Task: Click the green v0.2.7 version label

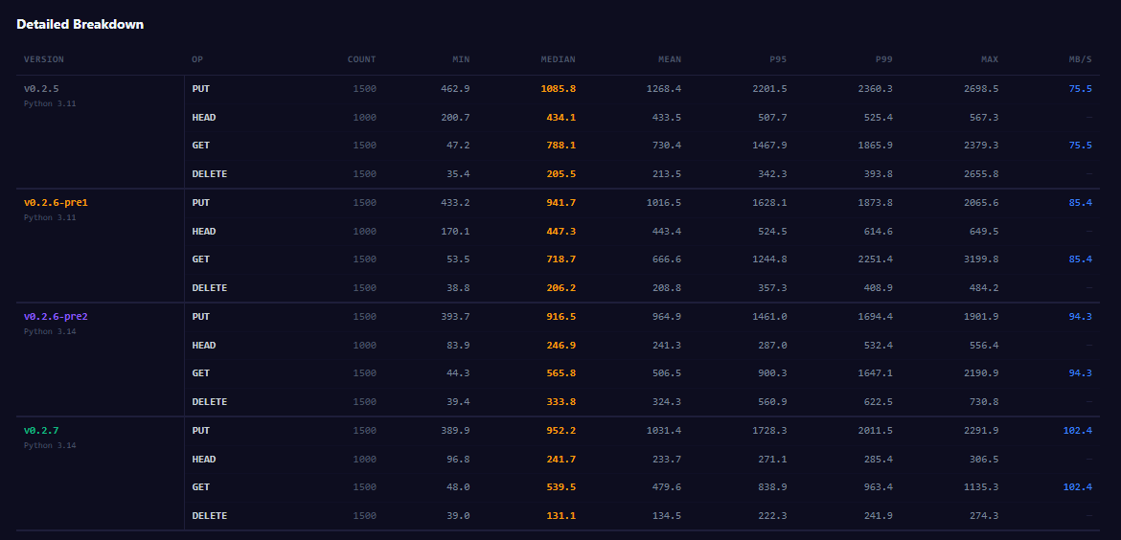Action: pos(41,431)
